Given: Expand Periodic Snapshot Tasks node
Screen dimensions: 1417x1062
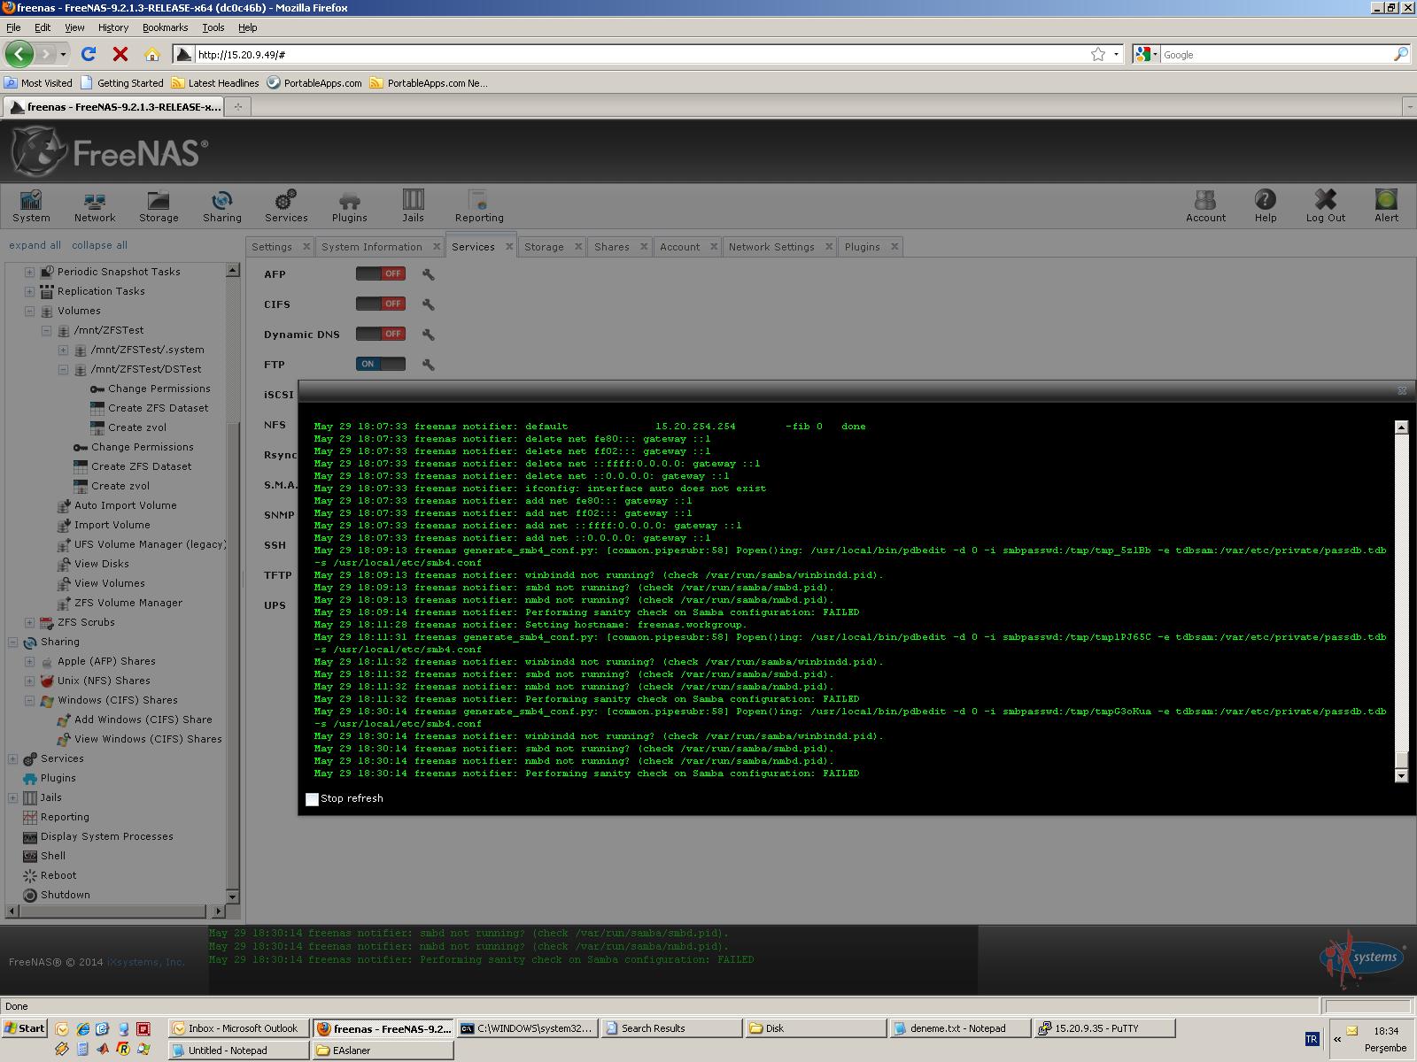Looking at the screenshot, I should [x=29, y=272].
